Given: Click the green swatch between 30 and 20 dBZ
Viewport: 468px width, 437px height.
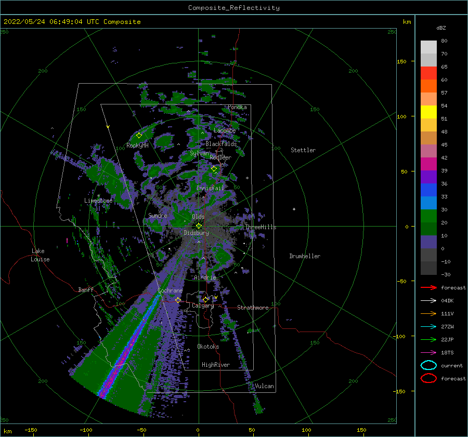Looking at the screenshot, I should pos(428,216).
